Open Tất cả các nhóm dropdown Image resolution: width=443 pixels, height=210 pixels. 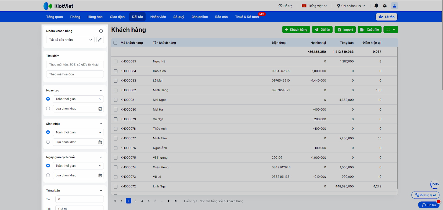(x=70, y=40)
